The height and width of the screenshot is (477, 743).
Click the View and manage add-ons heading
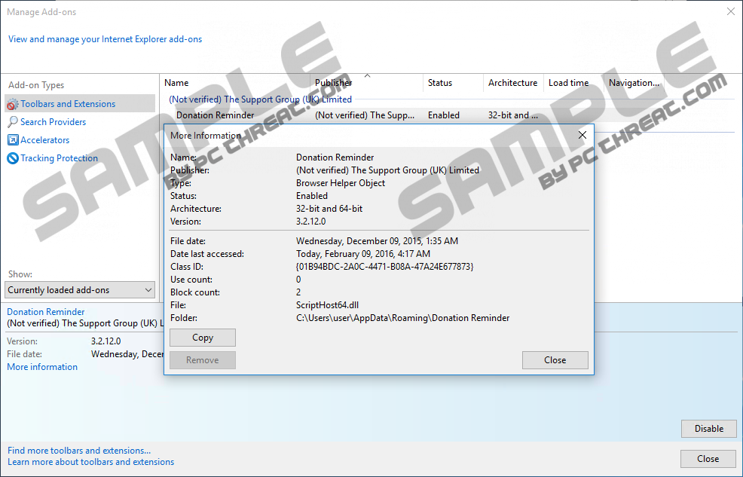105,39
